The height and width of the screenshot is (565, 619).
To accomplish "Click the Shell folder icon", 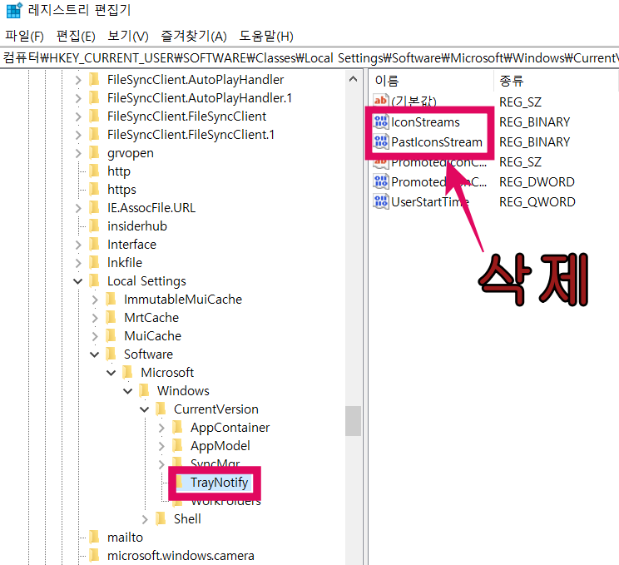I will click(x=161, y=519).
